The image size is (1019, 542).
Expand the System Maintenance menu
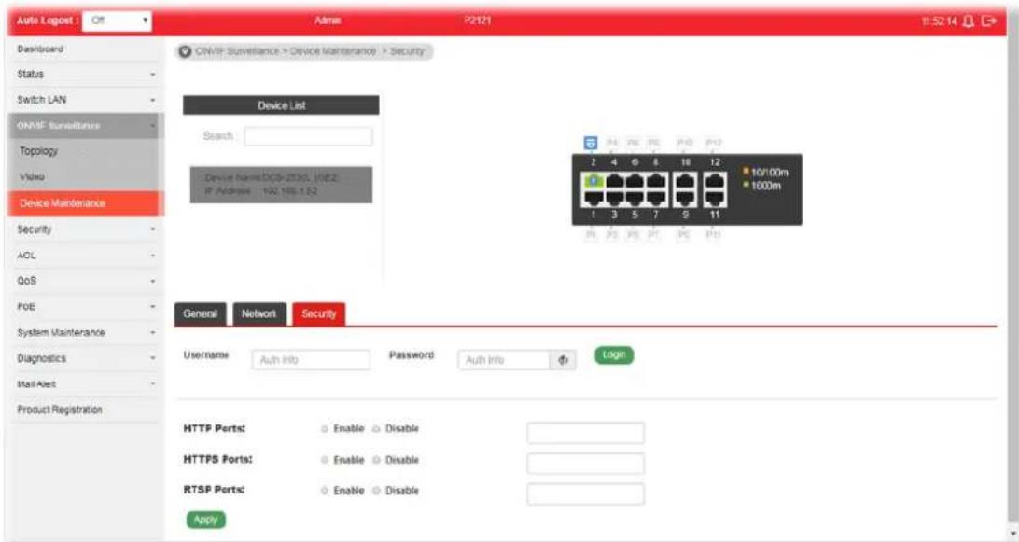(x=85, y=333)
